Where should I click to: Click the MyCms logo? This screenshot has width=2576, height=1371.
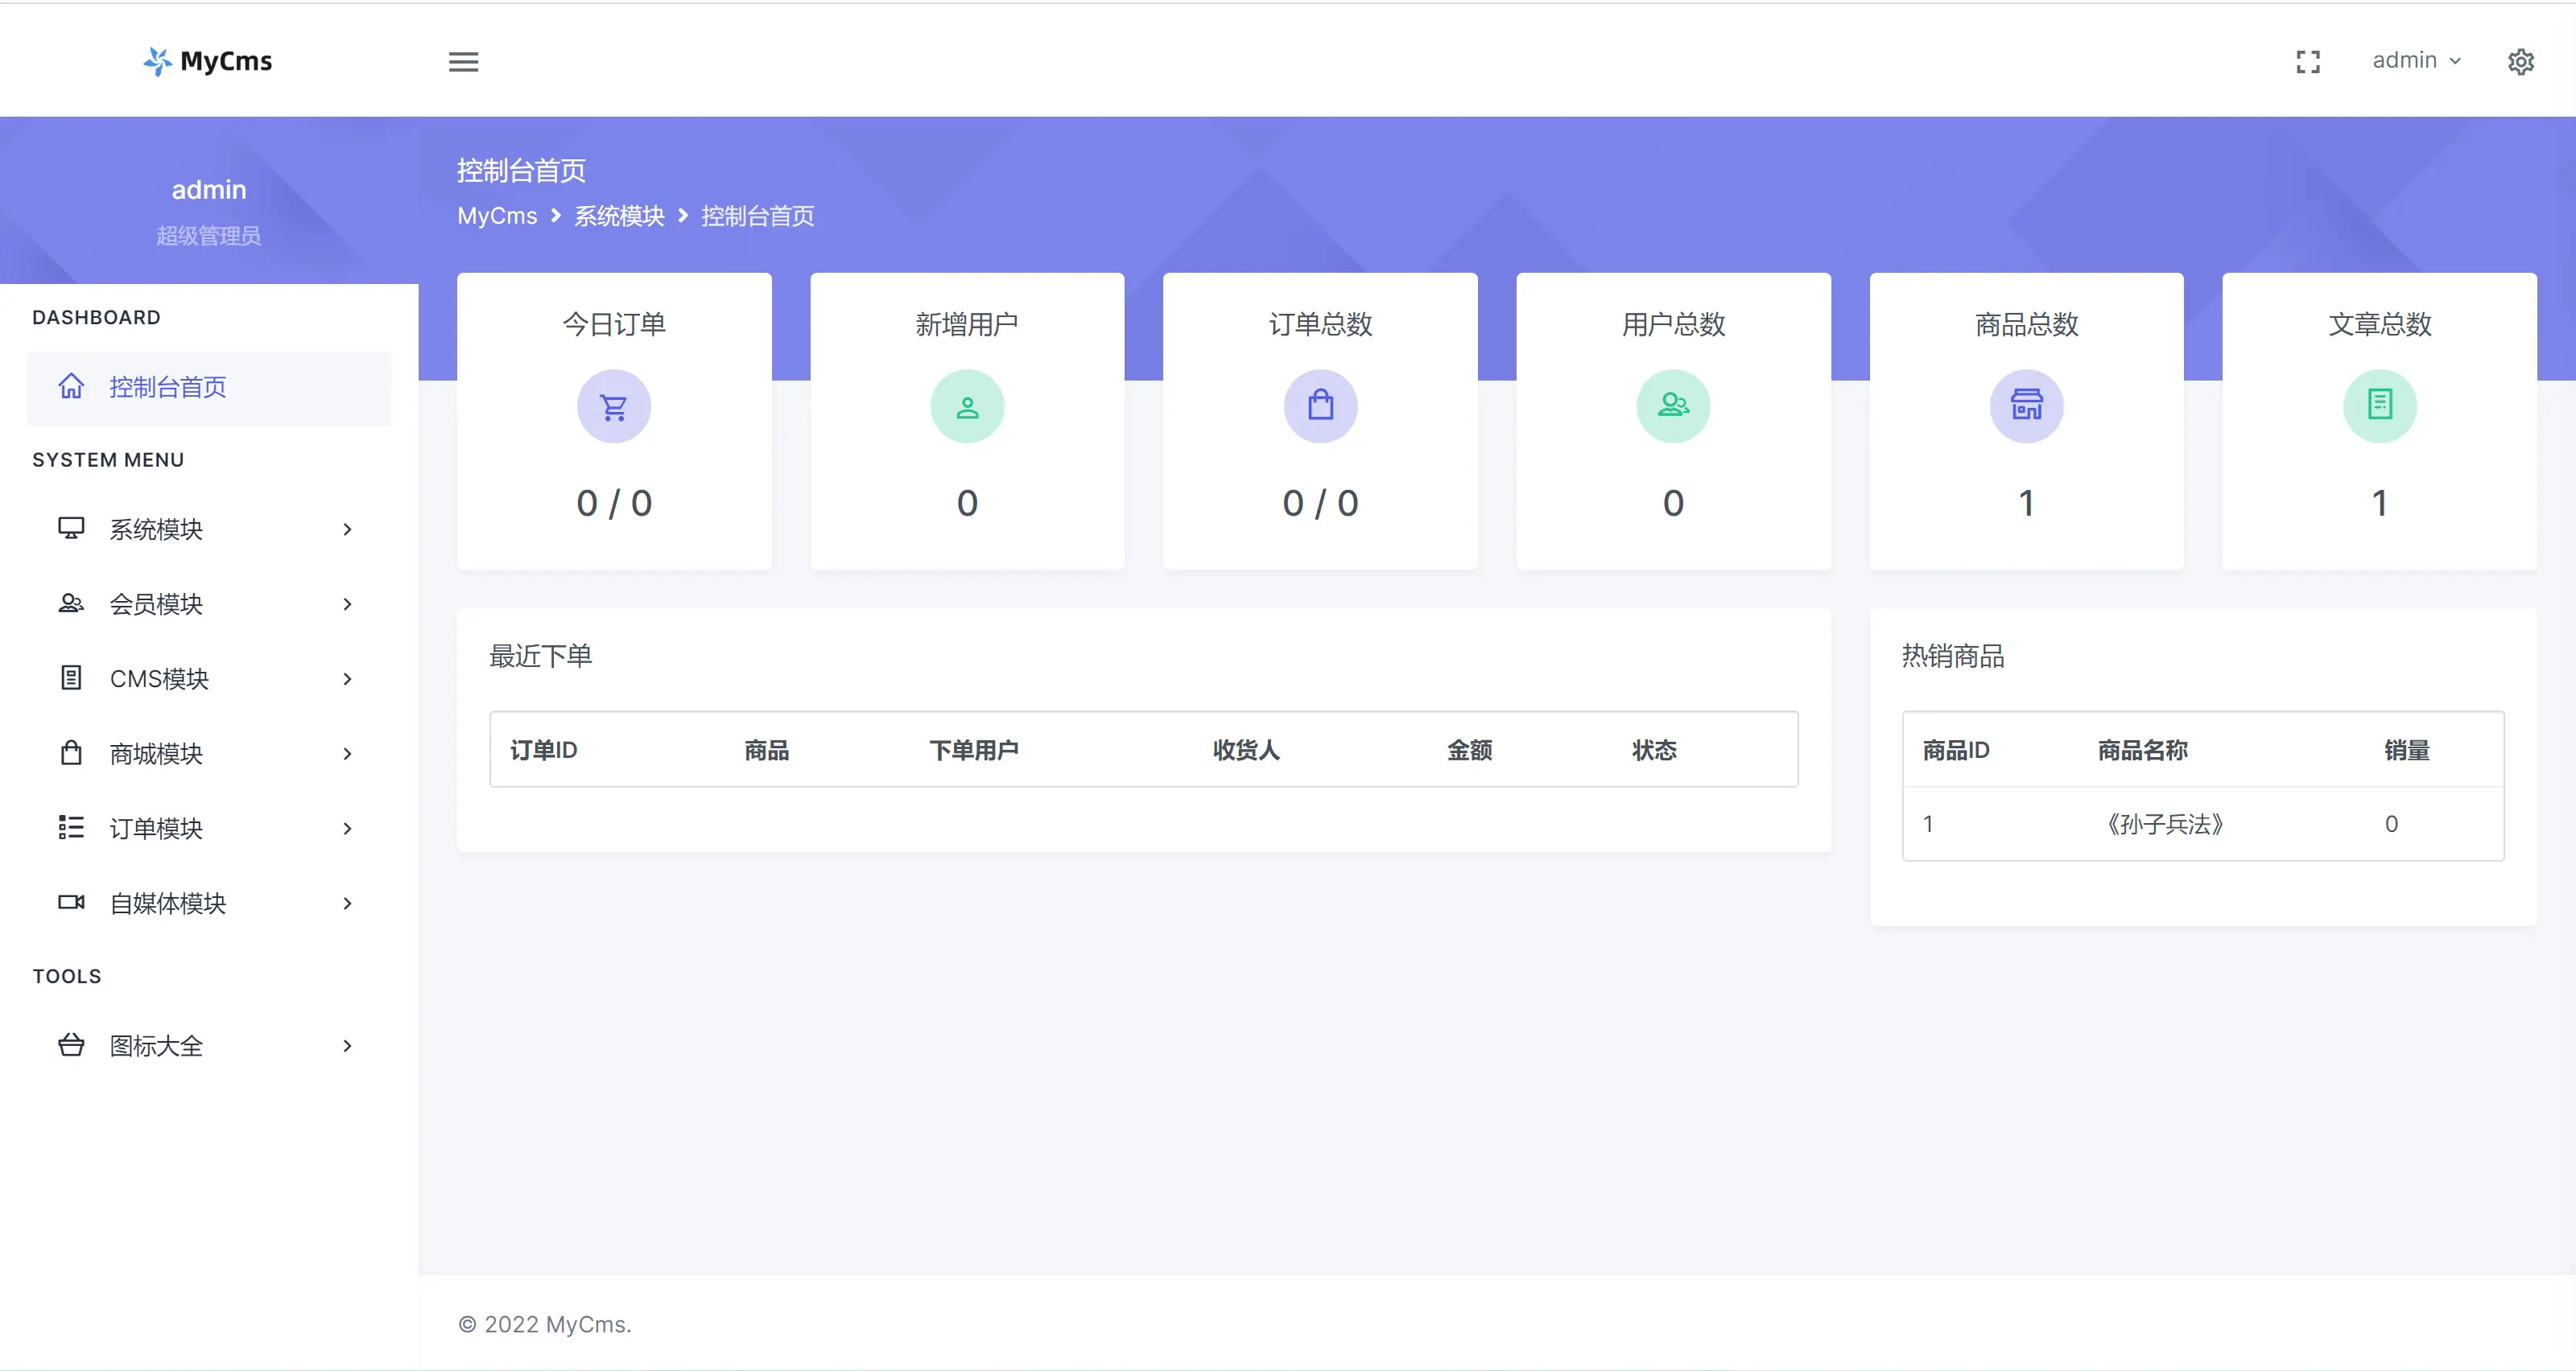tap(206, 61)
